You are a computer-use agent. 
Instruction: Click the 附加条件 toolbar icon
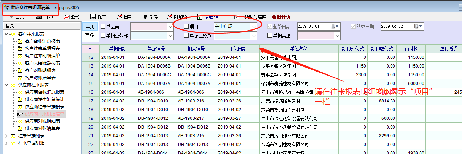click(169, 17)
